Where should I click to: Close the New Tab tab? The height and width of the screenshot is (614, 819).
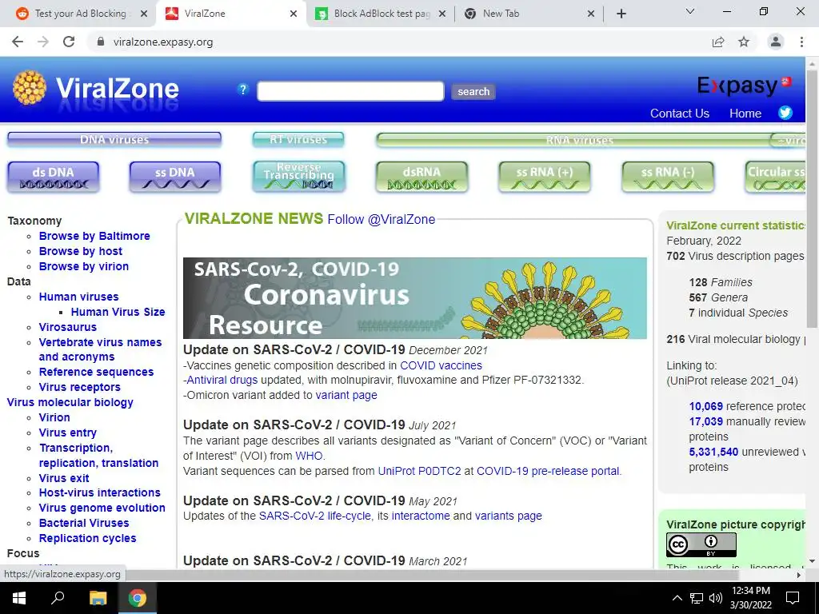pos(591,14)
